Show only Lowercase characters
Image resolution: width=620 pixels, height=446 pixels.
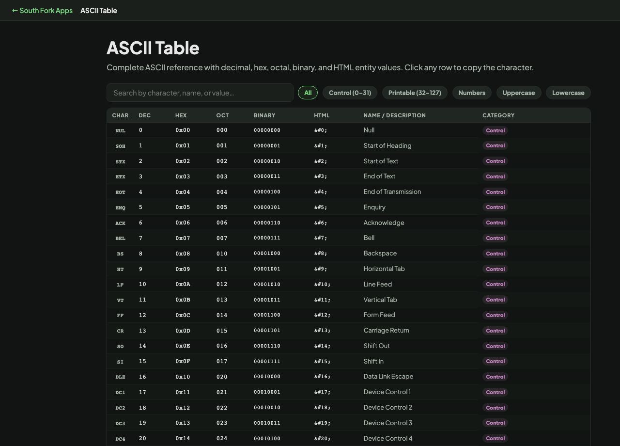point(568,93)
